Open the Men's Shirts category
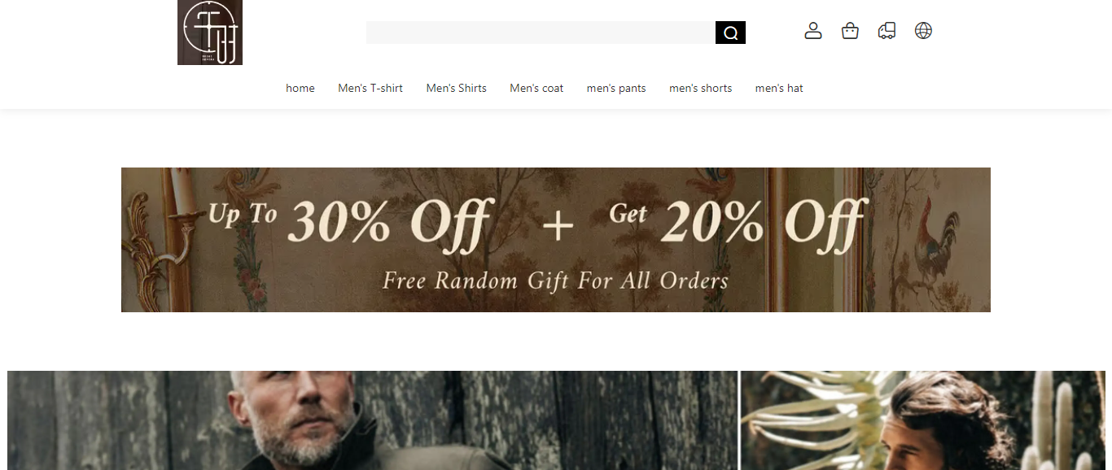The width and height of the screenshot is (1112, 470). point(456,88)
